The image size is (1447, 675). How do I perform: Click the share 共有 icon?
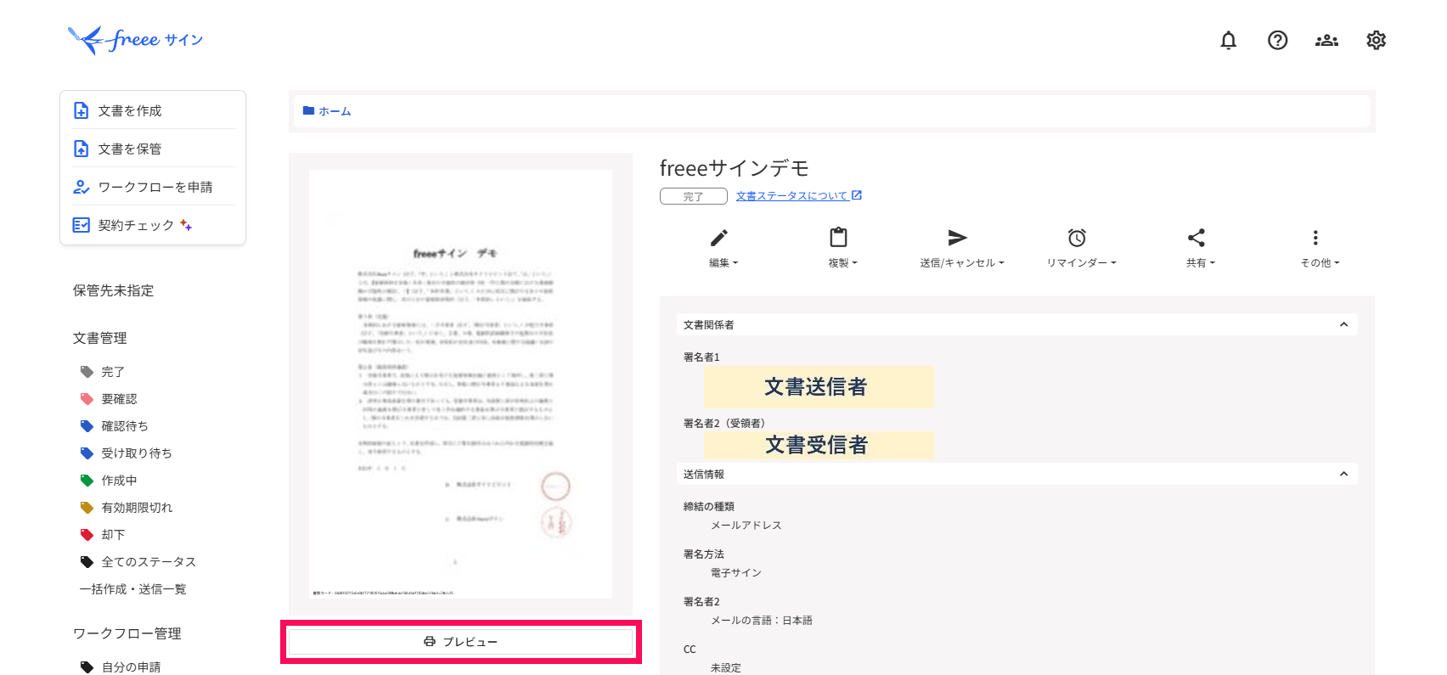pos(1196,238)
